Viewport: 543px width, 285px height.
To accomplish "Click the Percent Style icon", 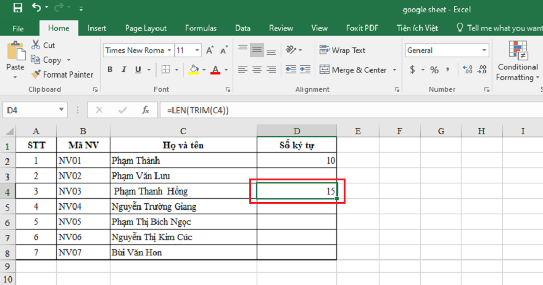I will coord(434,70).
